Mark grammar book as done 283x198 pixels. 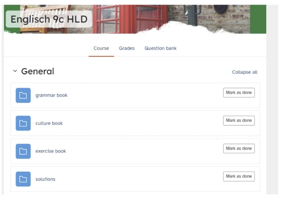pyautogui.click(x=239, y=93)
